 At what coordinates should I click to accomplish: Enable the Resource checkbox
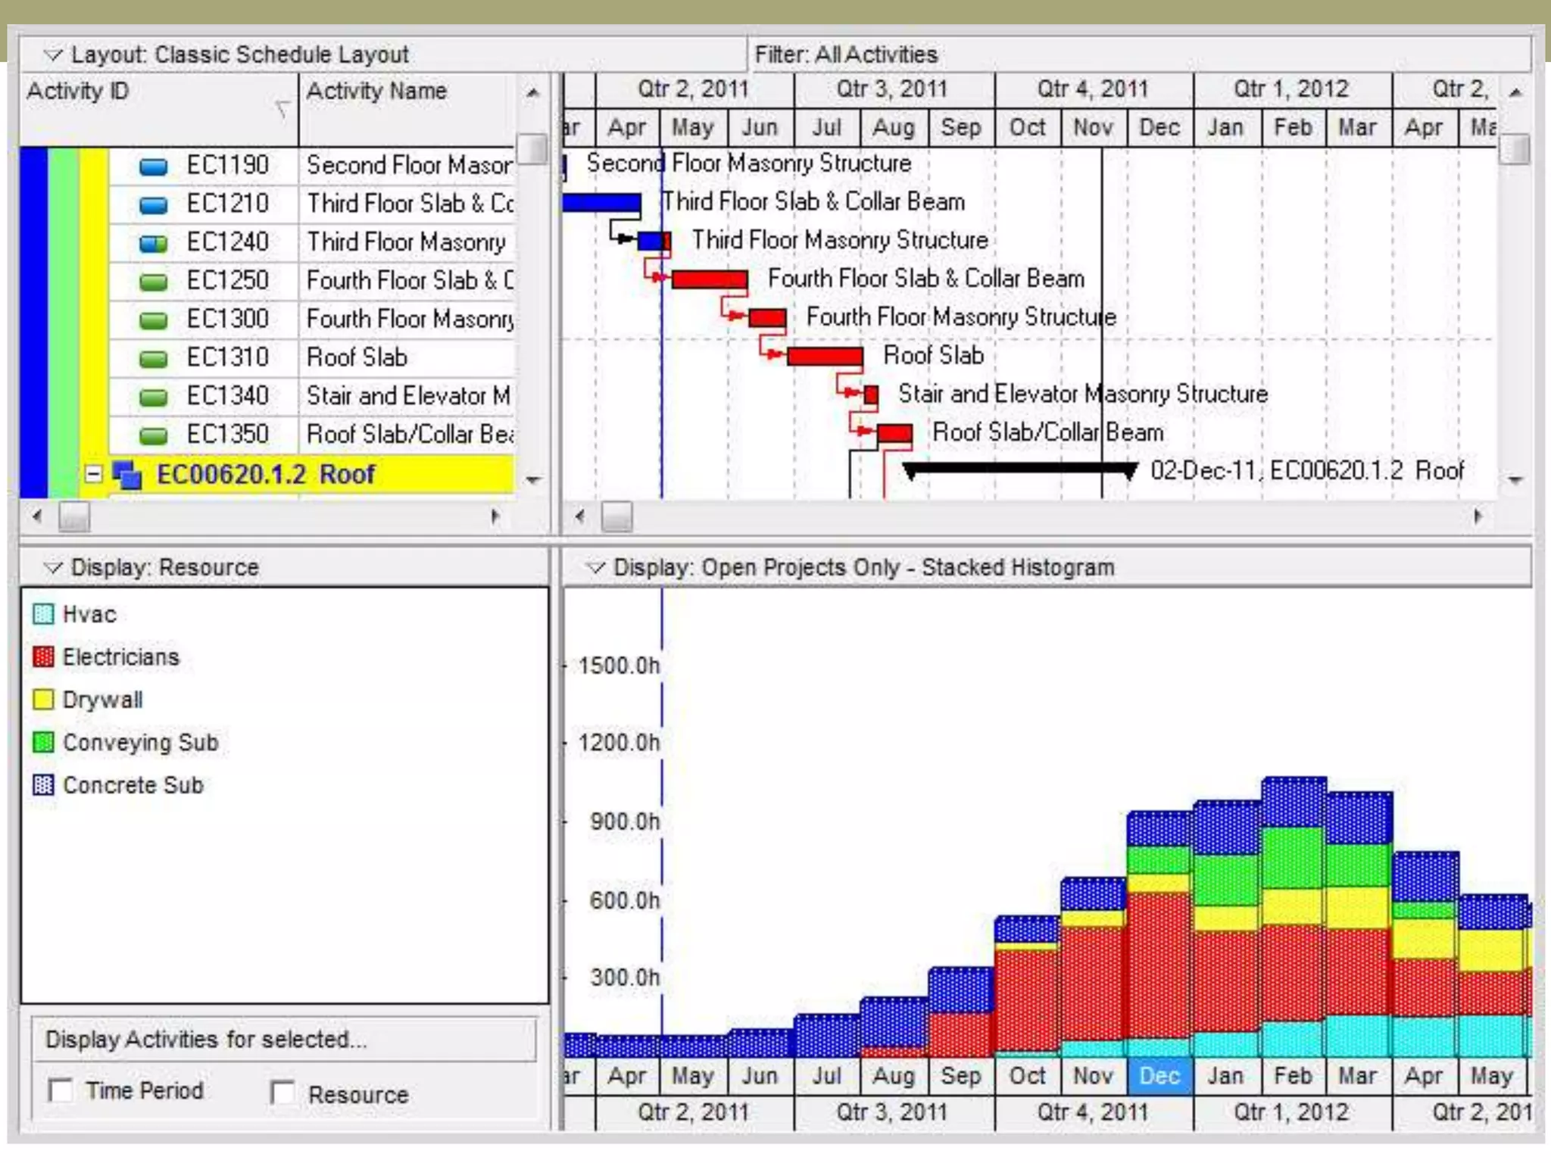point(282,1092)
